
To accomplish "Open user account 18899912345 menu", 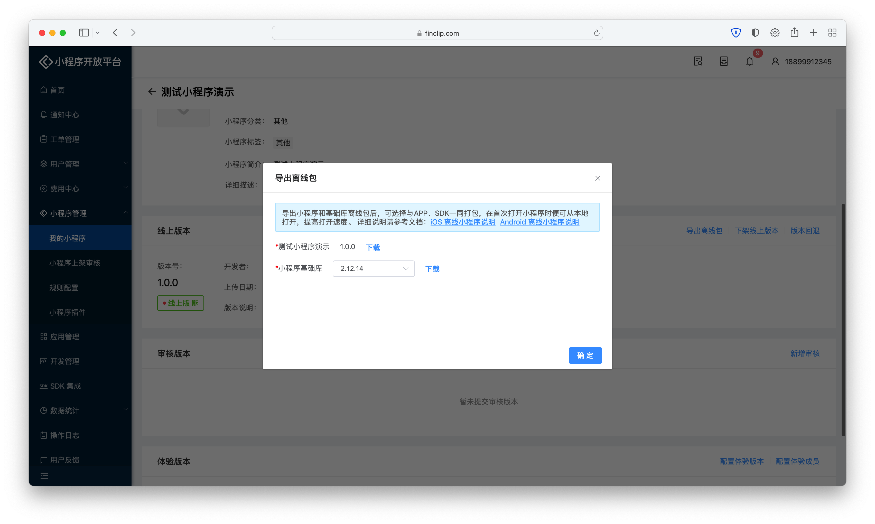I will [x=802, y=62].
